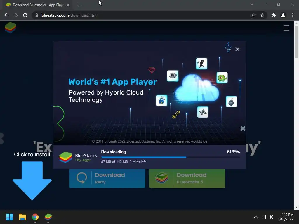Go back to the previous page
This screenshot has width=299, height=224.
point(6,15)
